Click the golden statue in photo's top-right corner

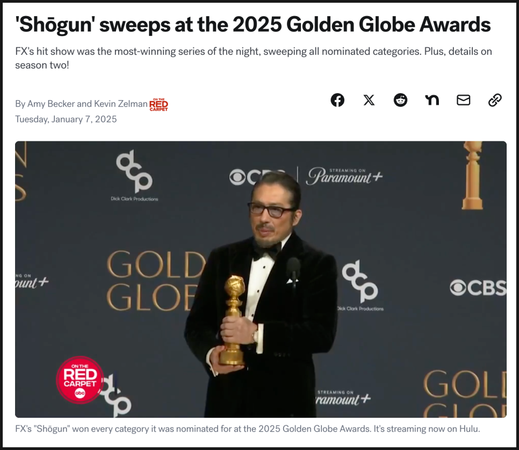pyautogui.click(x=472, y=175)
